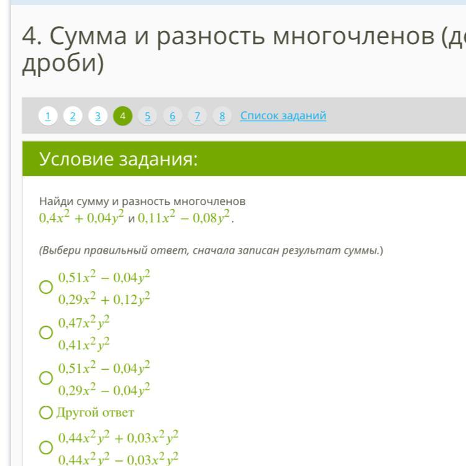Open the Список заданий link
This screenshot has width=466, height=466.
click(x=283, y=116)
